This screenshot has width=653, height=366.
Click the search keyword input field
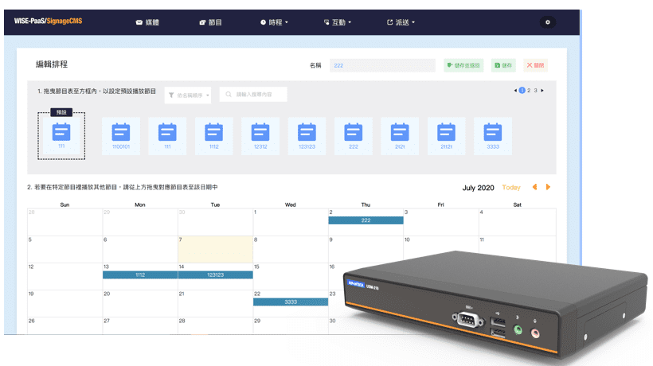point(253,95)
